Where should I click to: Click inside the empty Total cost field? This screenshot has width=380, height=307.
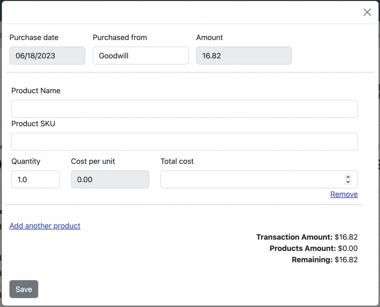coord(250,179)
